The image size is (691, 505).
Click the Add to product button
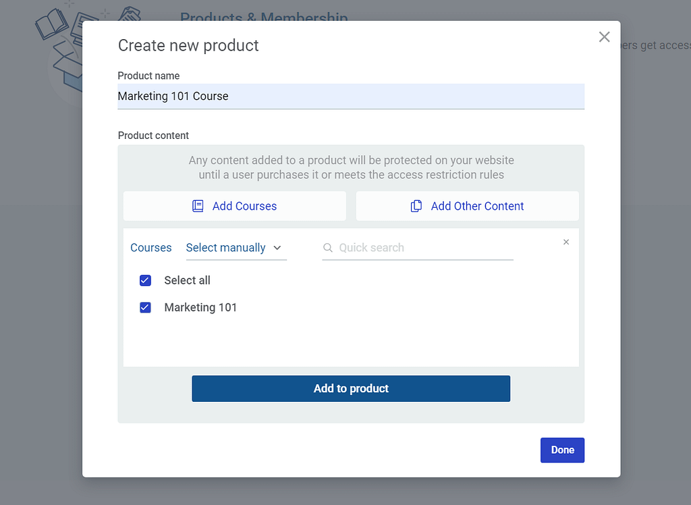(351, 388)
